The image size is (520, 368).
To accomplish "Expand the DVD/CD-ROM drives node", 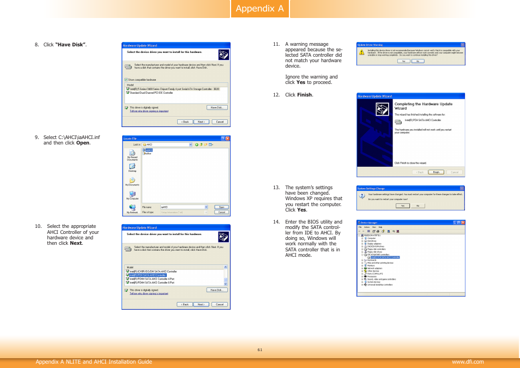I will tap(362, 246).
